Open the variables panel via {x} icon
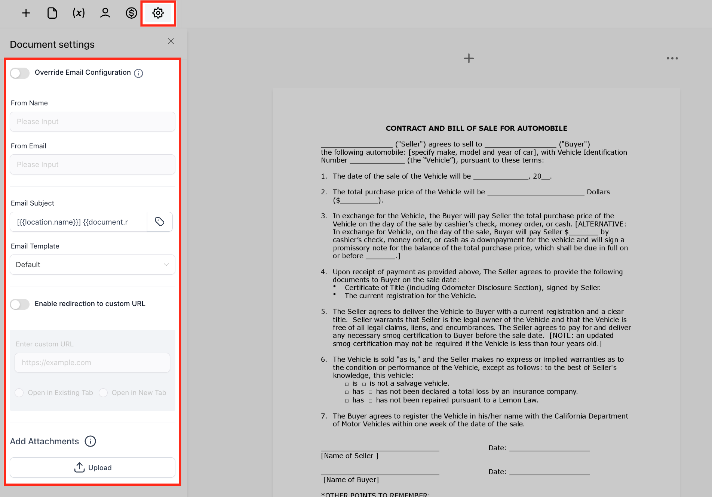This screenshot has height=497, width=712. pos(79,13)
